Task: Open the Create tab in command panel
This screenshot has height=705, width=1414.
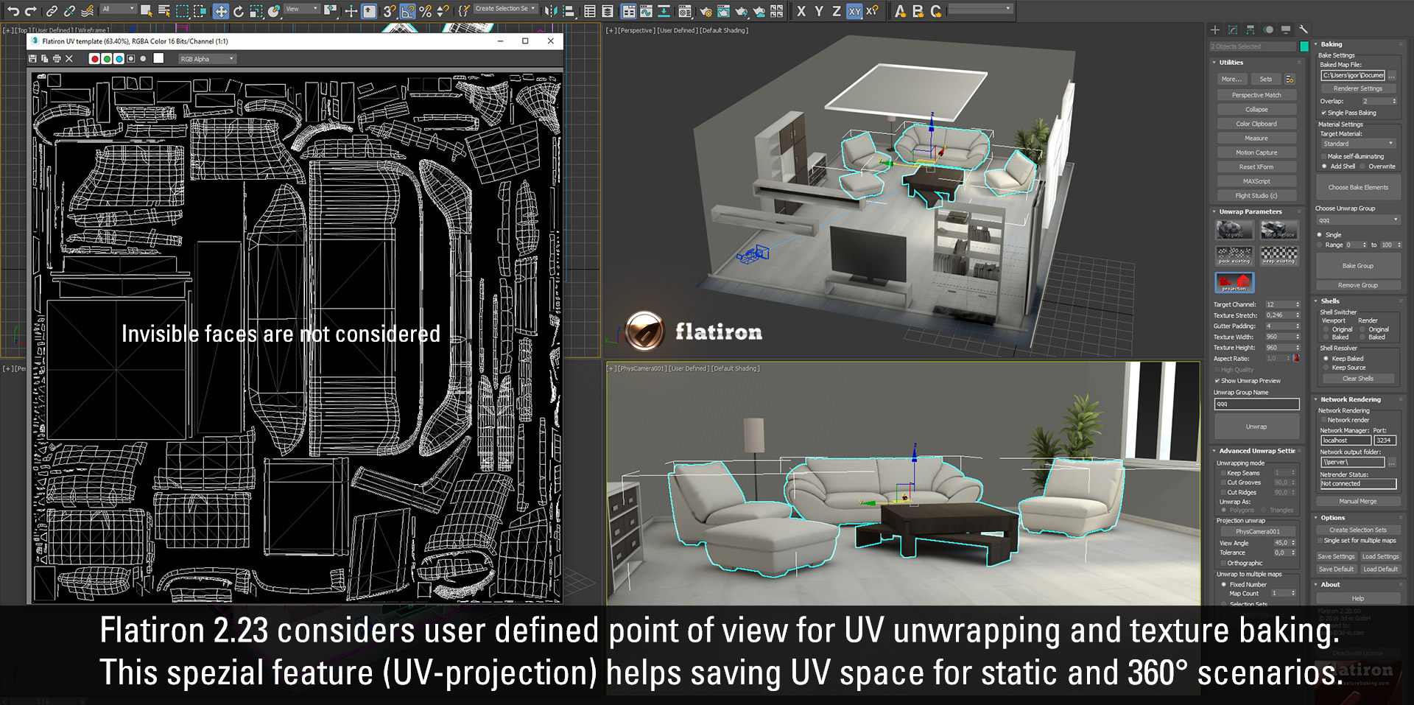Action: click(1215, 30)
